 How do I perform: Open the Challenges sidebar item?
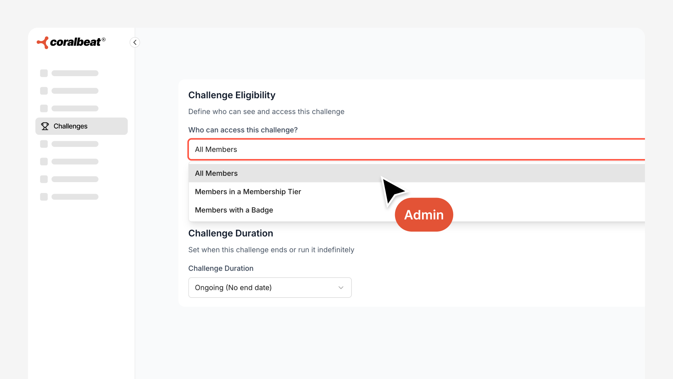81,126
